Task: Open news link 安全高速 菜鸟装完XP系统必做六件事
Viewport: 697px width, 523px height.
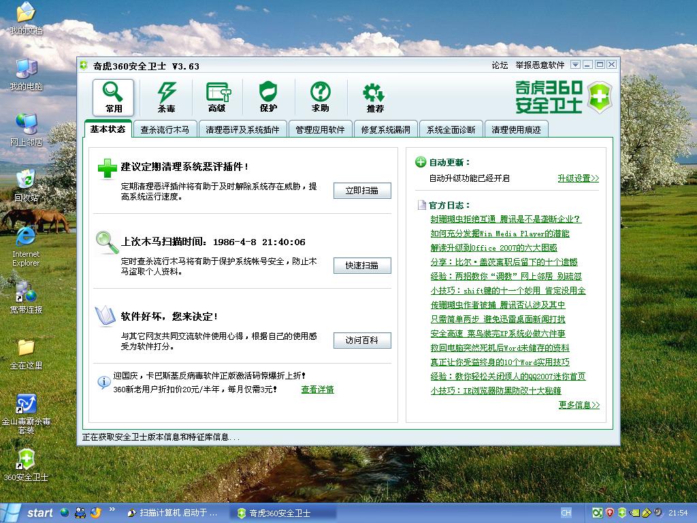Action: (498, 333)
